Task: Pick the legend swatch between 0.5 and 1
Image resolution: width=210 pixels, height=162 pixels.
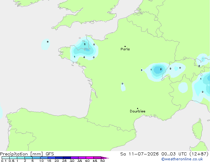Action: 13,158
